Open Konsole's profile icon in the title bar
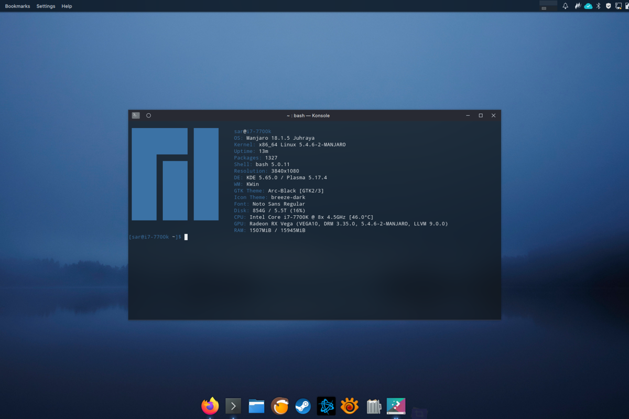629x419 pixels. pyautogui.click(x=135, y=115)
